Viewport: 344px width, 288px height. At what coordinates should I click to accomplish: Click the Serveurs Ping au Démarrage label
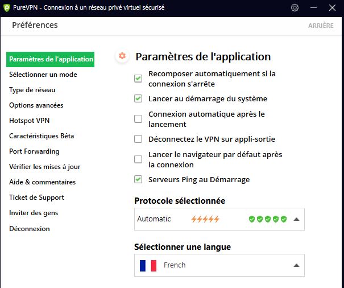click(x=199, y=180)
